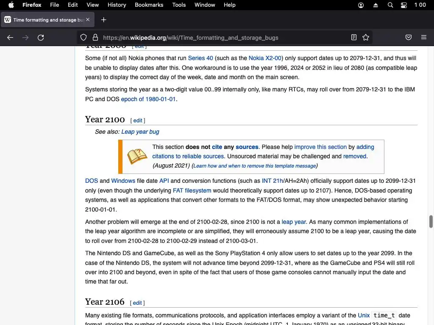This screenshot has height=325, width=434.
Task: Follow the Unix link
Action: click(x=364, y=315)
